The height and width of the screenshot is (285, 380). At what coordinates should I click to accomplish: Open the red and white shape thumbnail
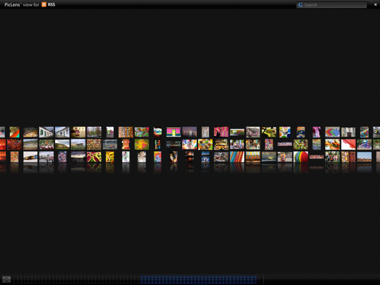pos(349,145)
